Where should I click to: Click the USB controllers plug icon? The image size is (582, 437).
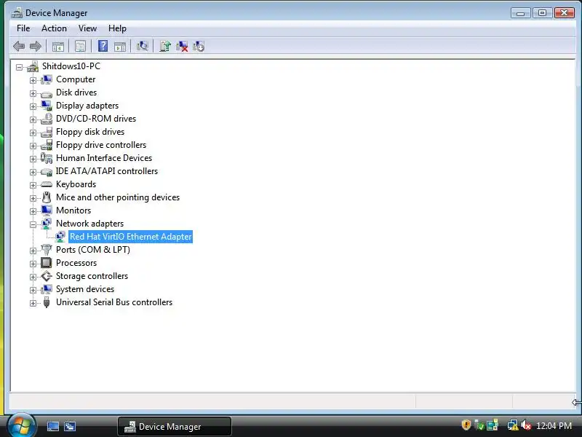[x=47, y=302]
